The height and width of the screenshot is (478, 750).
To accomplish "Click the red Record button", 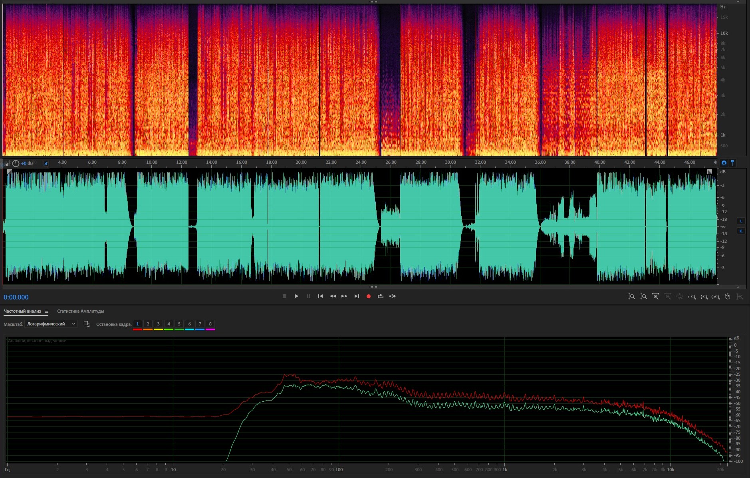I will click(x=369, y=296).
